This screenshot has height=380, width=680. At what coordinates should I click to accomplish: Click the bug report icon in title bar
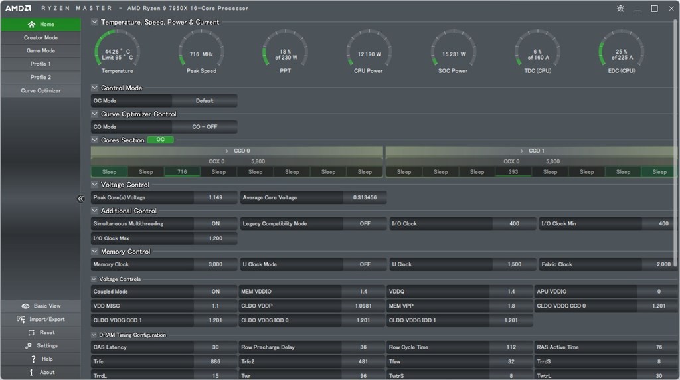620,9
